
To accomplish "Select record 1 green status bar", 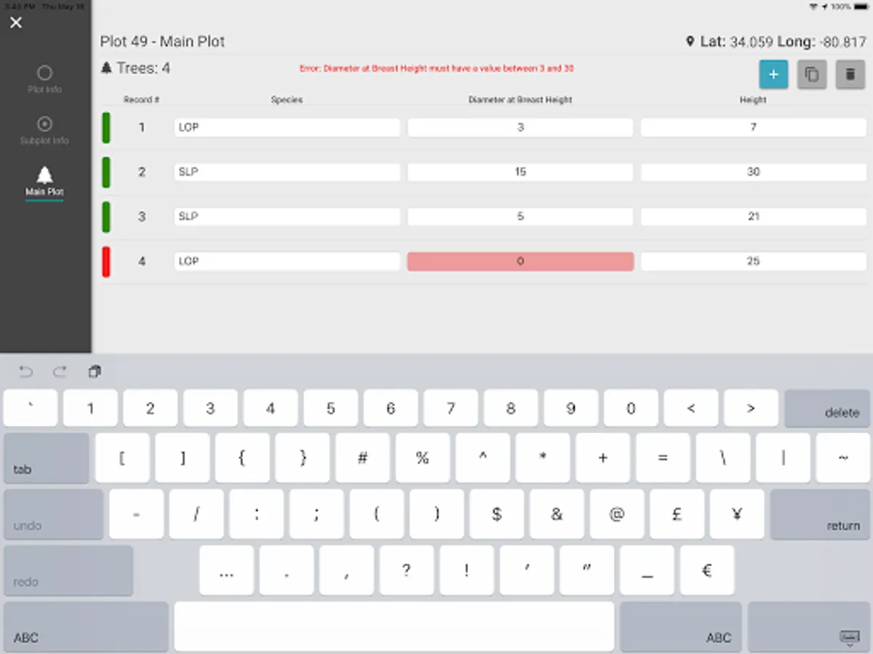I will coord(106,127).
